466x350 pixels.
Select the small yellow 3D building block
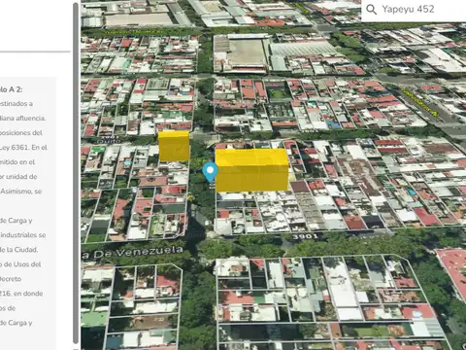click(x=174, y=146)
